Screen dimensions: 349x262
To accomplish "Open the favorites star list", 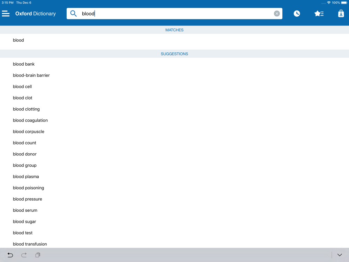I will click(x=319, y=14).
